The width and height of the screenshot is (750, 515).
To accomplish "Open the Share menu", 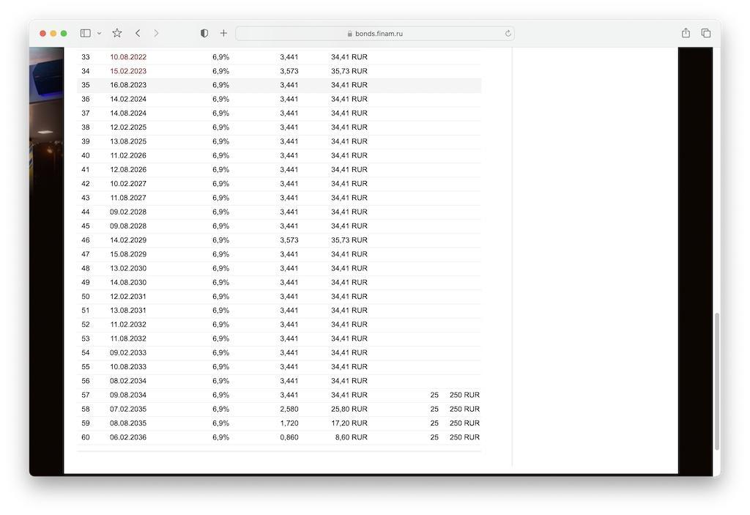I will click(686, 33).
